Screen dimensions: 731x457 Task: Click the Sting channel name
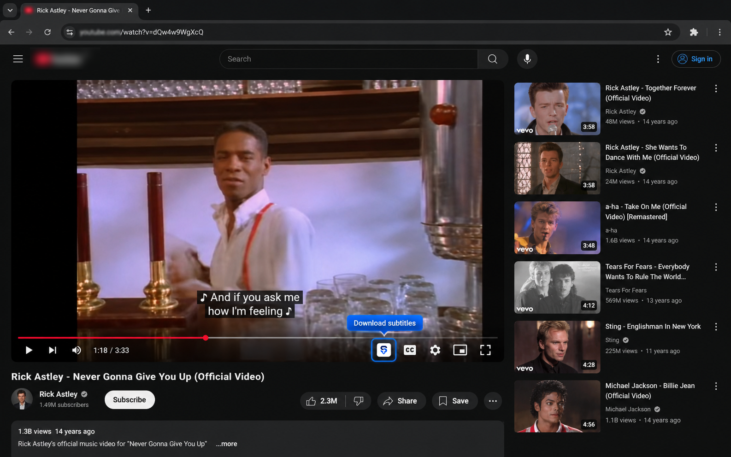pos(612,340)
